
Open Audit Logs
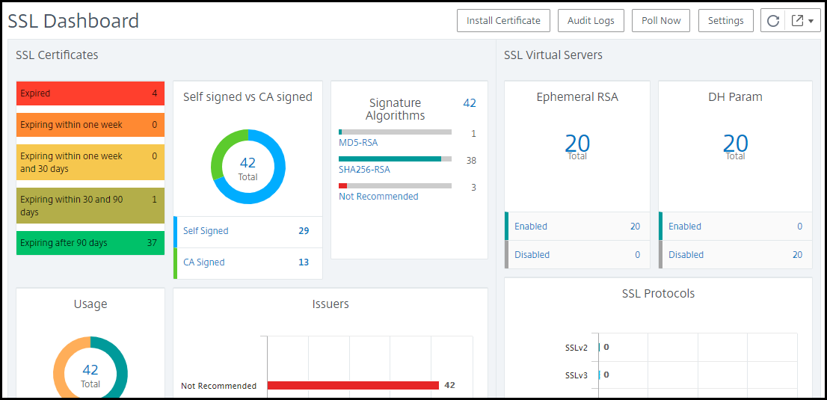click(591, 21)
